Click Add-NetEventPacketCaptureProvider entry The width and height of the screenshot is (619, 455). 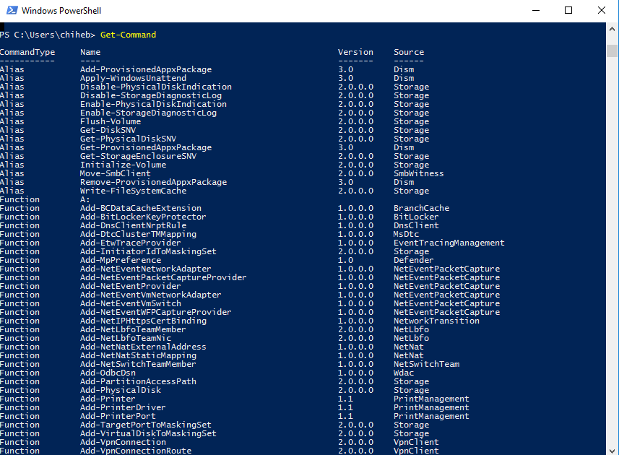coord(163,278)
